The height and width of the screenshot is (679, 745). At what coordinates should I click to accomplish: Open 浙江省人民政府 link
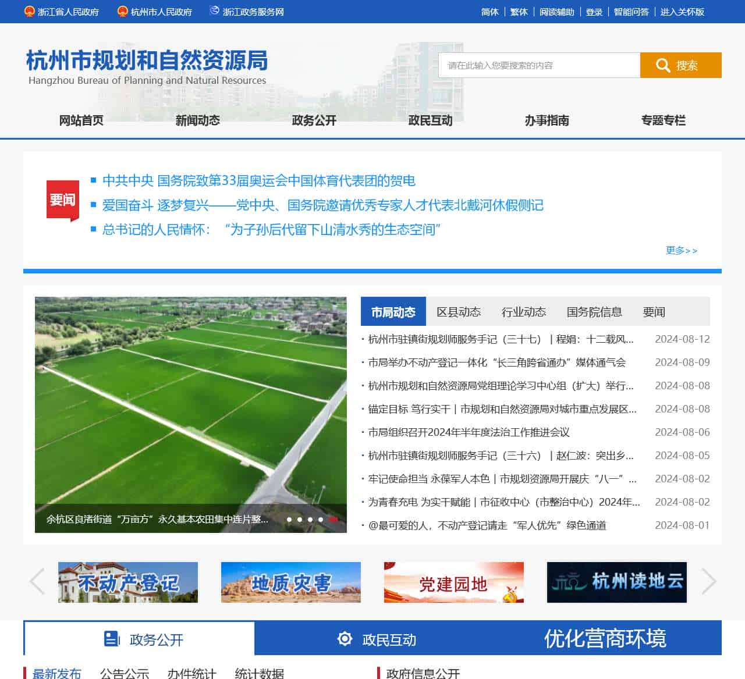tap(68, 12)
